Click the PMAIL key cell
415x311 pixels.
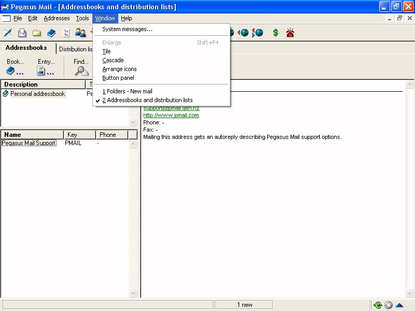(x=73, y=143)
